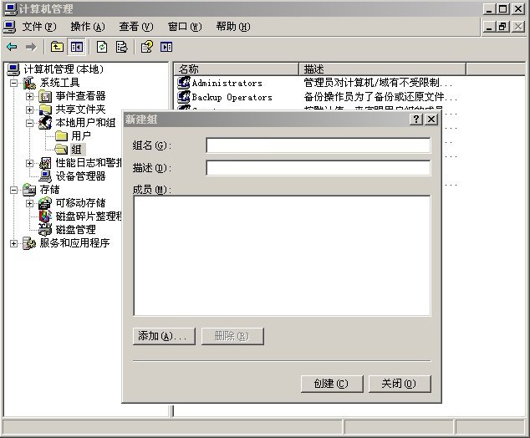Click the 组名(G) text field
530x438 pixels.
318,145
